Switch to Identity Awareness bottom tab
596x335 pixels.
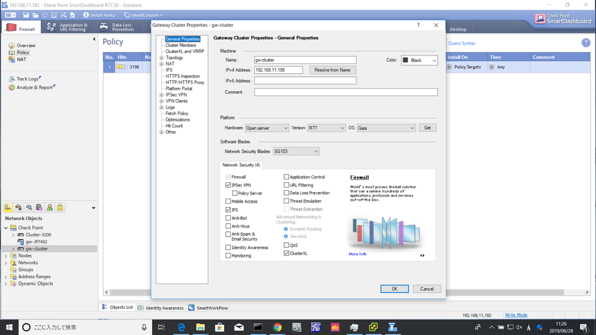pyautogui.click(x=161, y=308)
